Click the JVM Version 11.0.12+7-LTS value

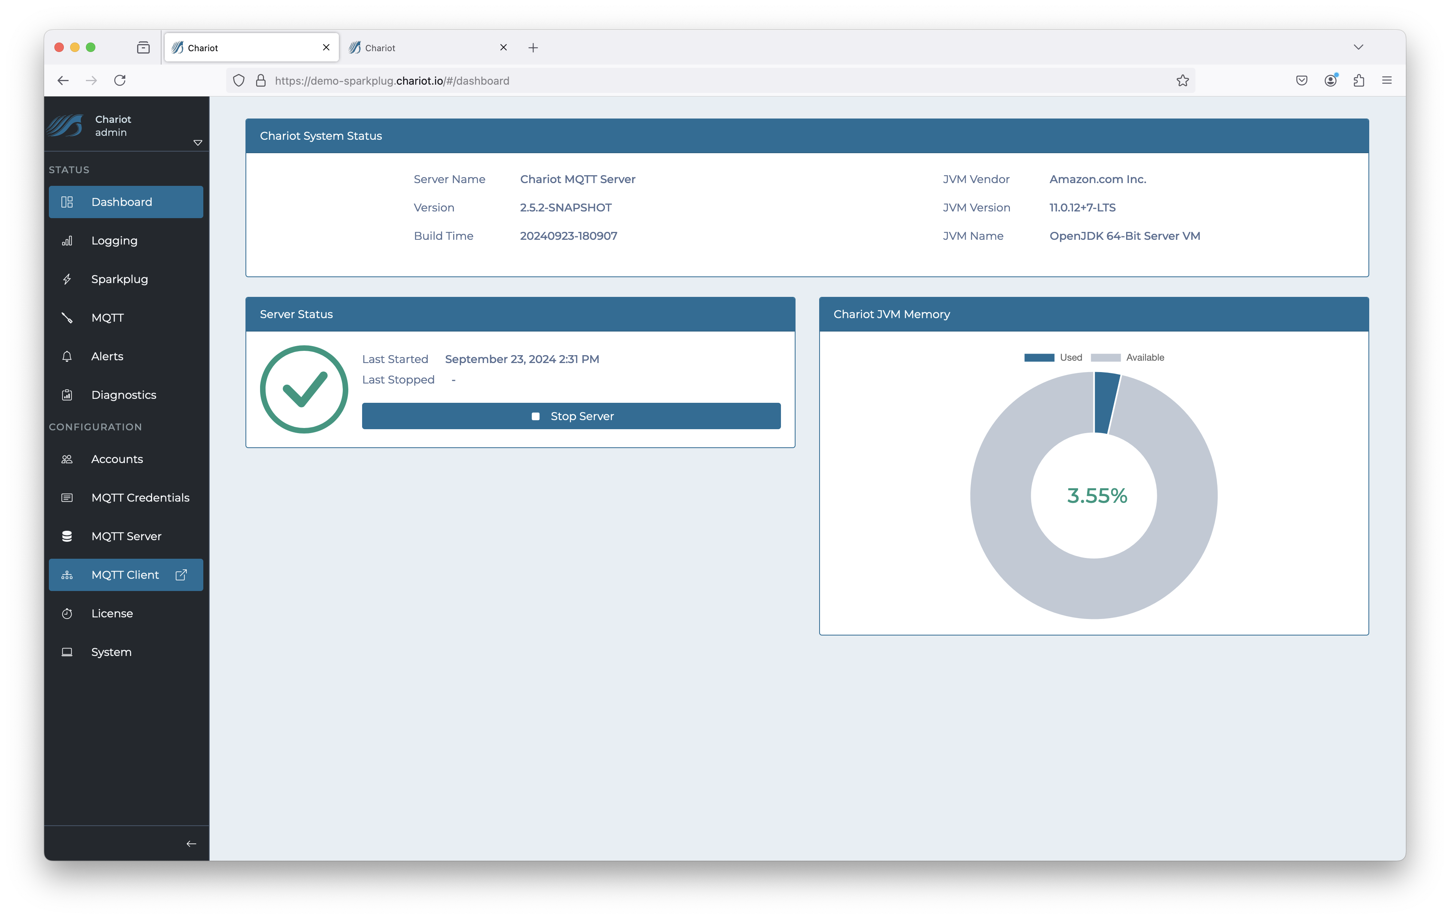[x=1082, y=208]
